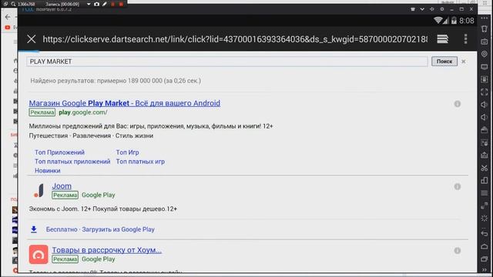Click the Android back arrow in emulator sidebar
Image resolution: width=493 pixels, height=277 pixels.
[485, 233]
